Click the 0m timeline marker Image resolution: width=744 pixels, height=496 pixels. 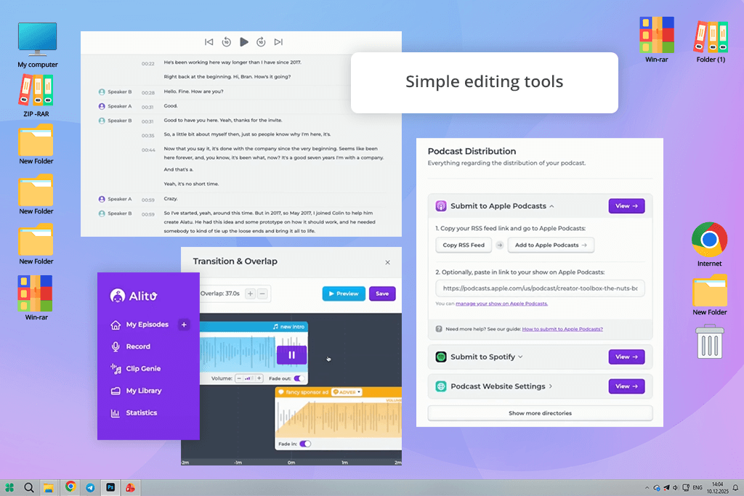[x=291, y=463]
